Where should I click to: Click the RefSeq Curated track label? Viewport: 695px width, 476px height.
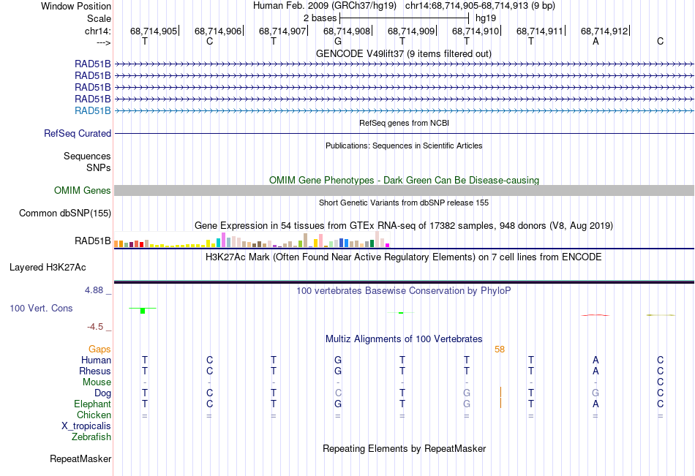78,133
